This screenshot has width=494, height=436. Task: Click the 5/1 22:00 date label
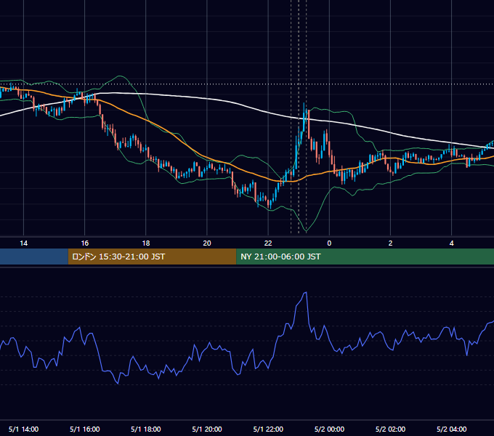click(268, 429)
